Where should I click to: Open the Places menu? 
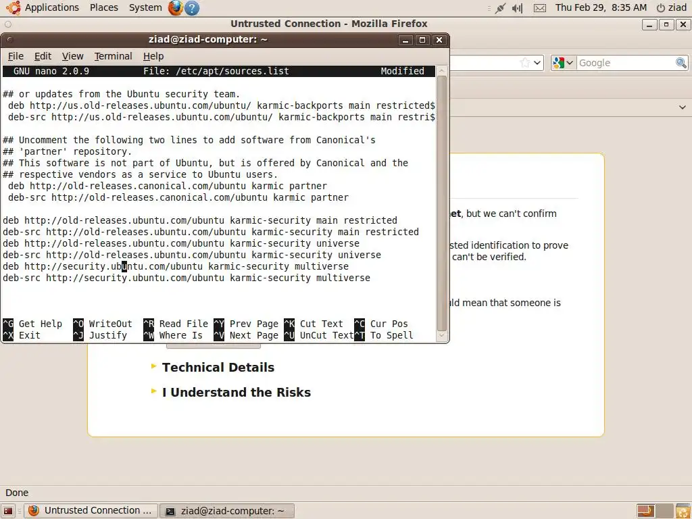pos(103,7)
